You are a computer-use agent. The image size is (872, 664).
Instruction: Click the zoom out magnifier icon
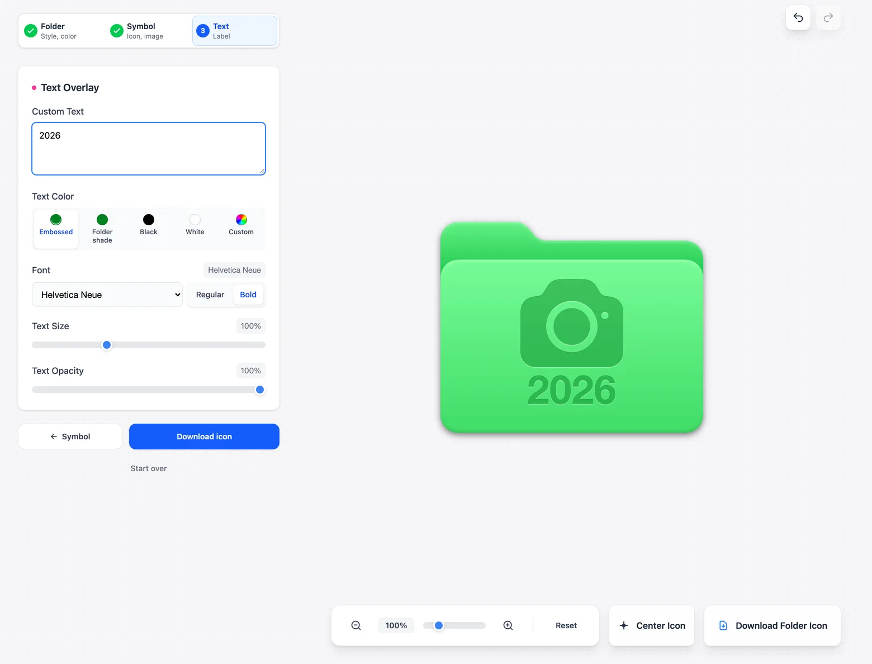click(356, 625)
